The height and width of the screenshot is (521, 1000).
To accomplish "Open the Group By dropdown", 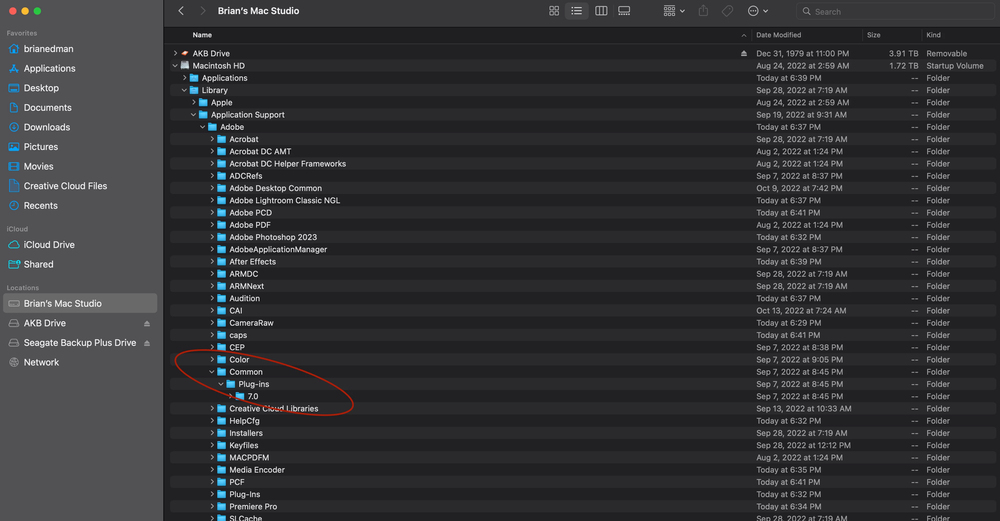I will click(x=674, y=11).
